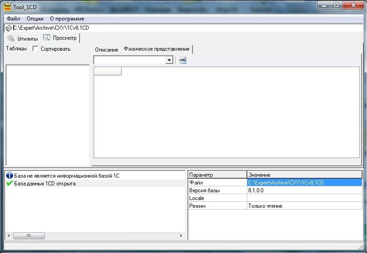Switch to the Утилиты tab
Viewport: 367px width, 253px height.
tap(23, 38)
